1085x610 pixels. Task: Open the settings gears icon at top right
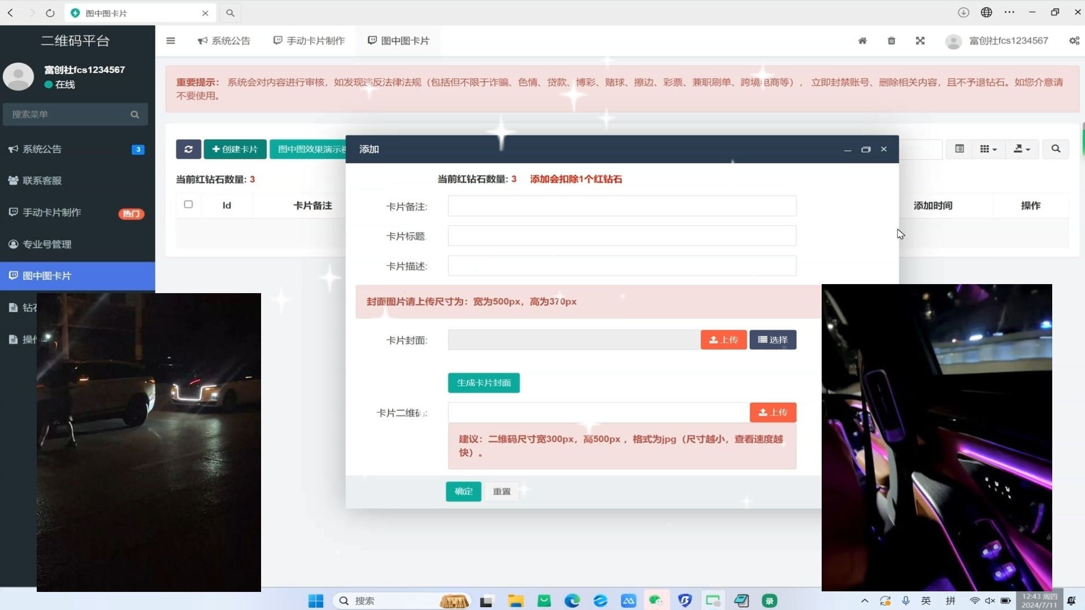pyautogui.click(x=1074, y=41)
